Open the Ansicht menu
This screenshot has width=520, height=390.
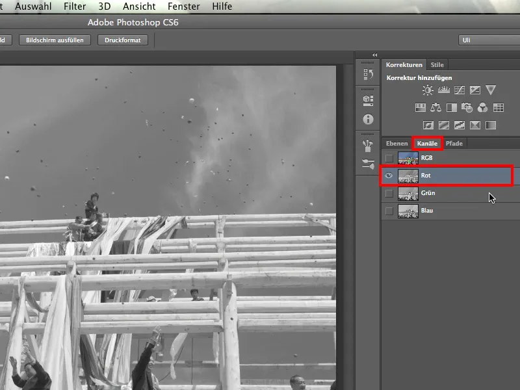coord(139,6)
